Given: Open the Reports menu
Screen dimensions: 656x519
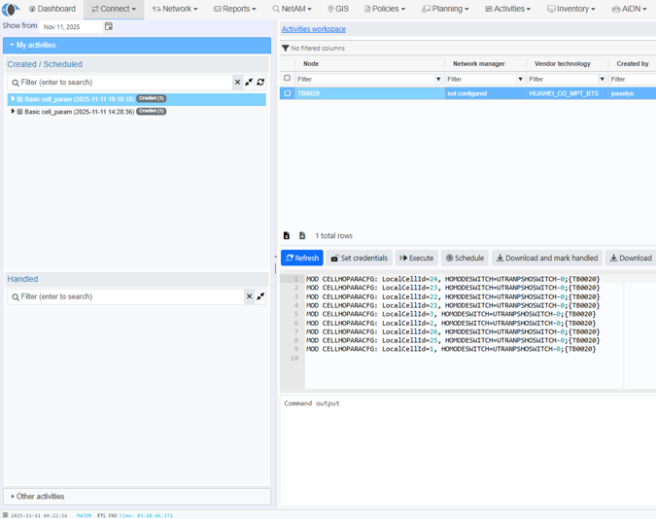Looking at the screenshot, I should [x=235, y=9].
